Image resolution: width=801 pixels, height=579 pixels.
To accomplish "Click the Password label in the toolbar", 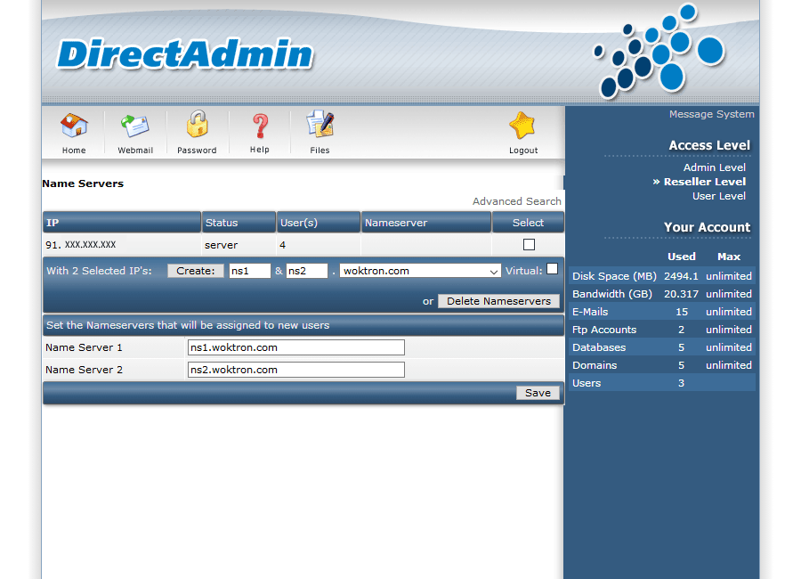I will 198,151.
